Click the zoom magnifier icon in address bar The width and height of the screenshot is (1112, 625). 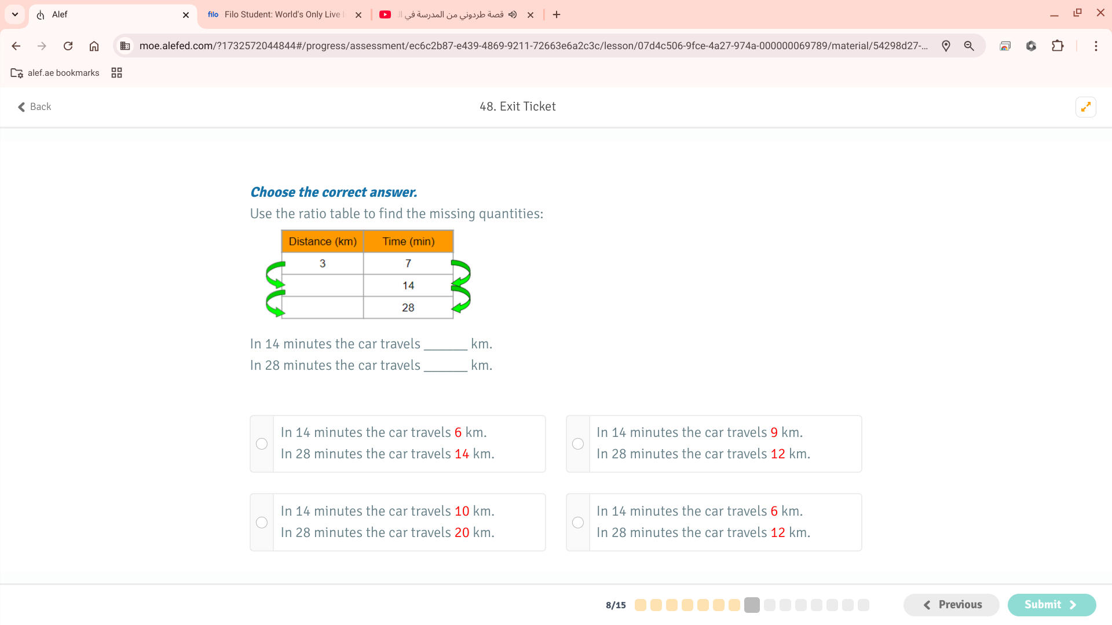[x=969, y=46]
